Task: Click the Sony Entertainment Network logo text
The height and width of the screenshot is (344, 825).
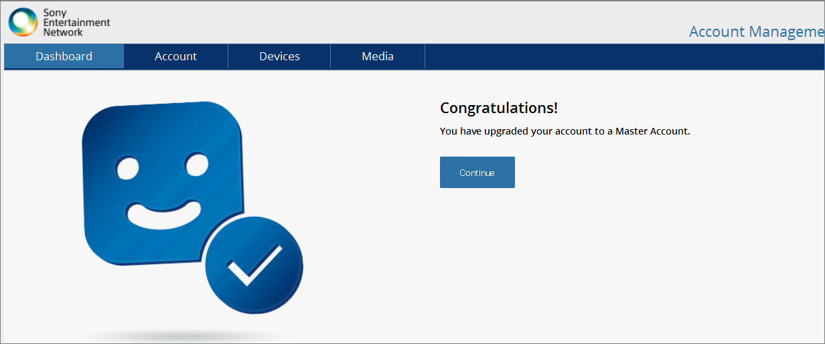Action: [x=76, y=22]
